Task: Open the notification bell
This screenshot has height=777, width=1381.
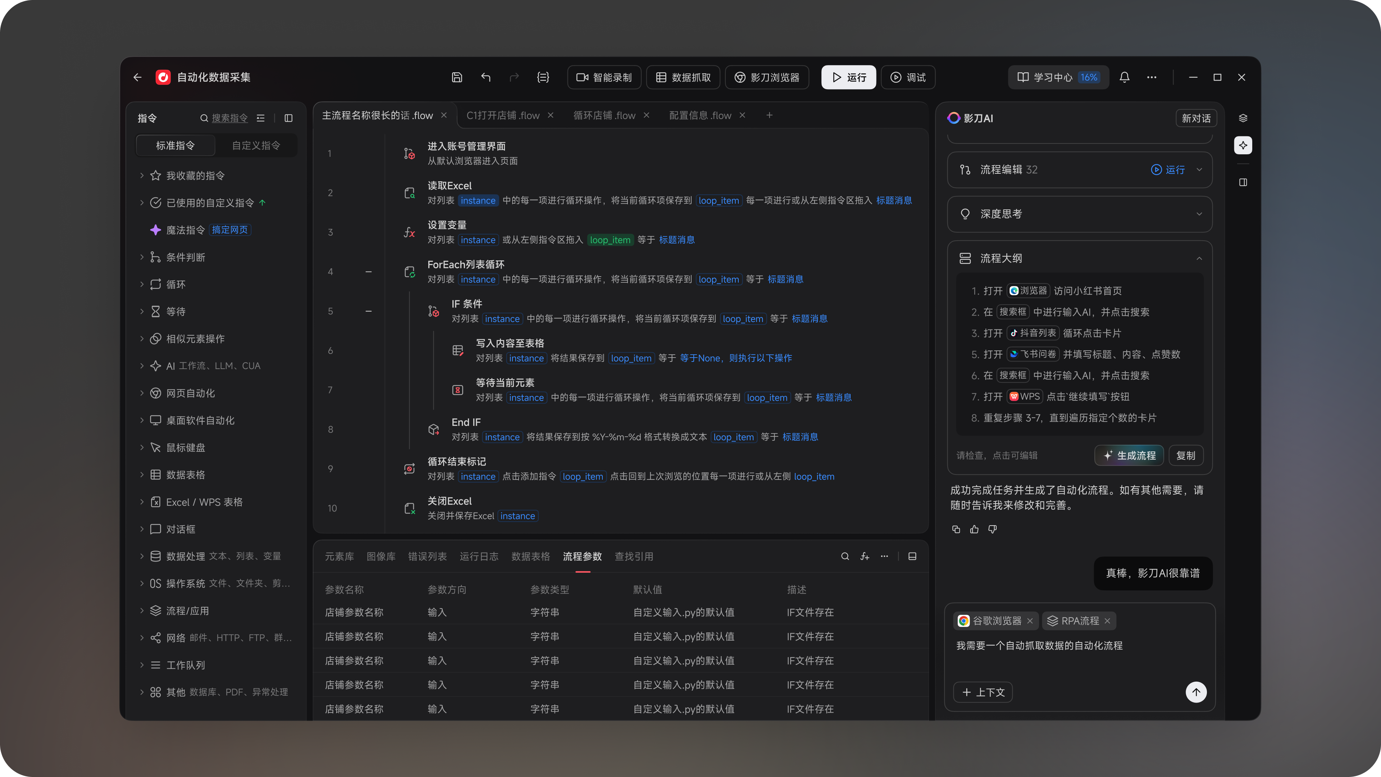Action: (x=1125, y=77)
